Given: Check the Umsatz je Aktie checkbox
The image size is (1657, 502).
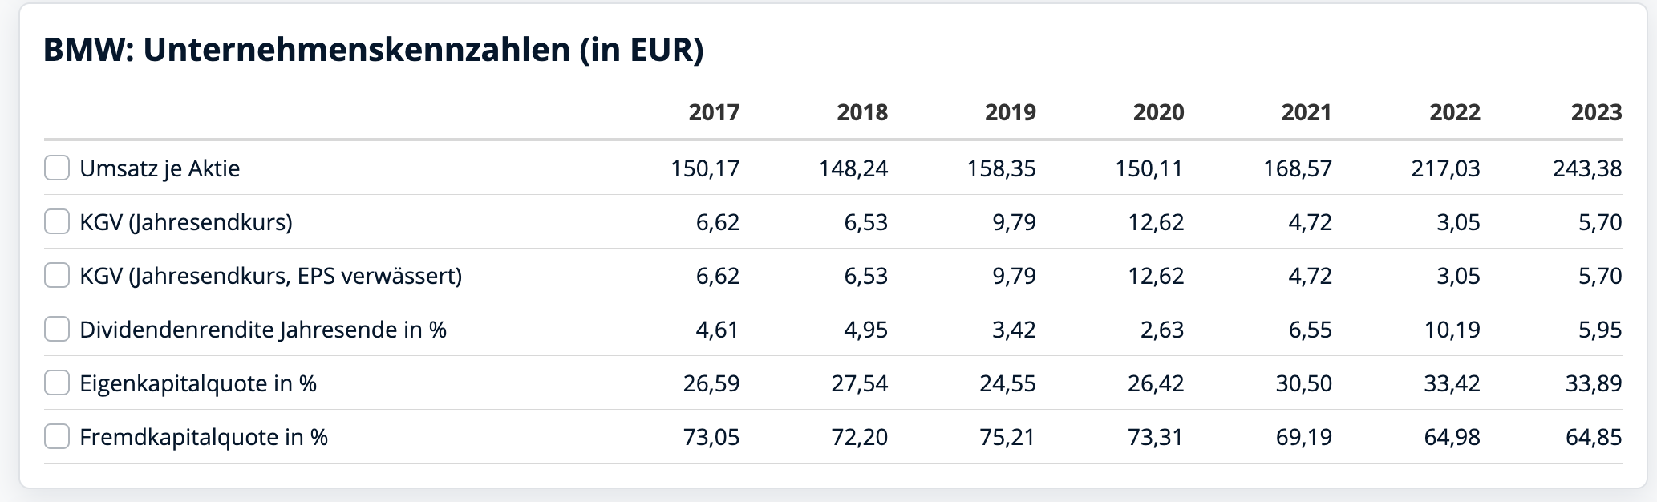Looking at the screenshot, I should tap(57, 168).
